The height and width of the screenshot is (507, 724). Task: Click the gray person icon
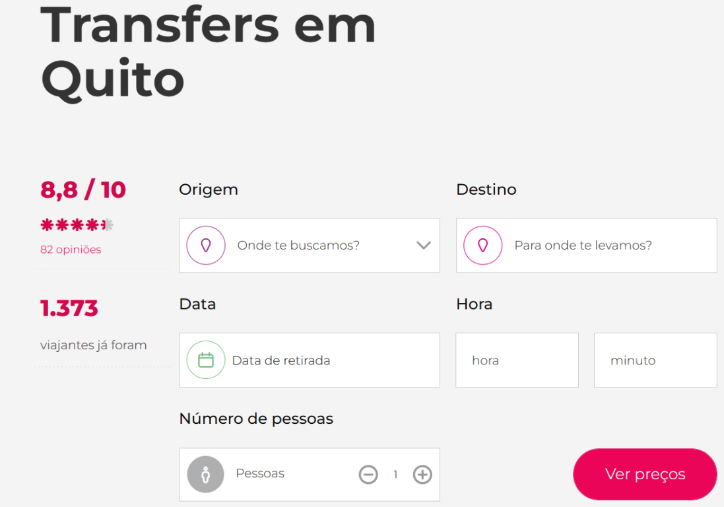[206, 474]
